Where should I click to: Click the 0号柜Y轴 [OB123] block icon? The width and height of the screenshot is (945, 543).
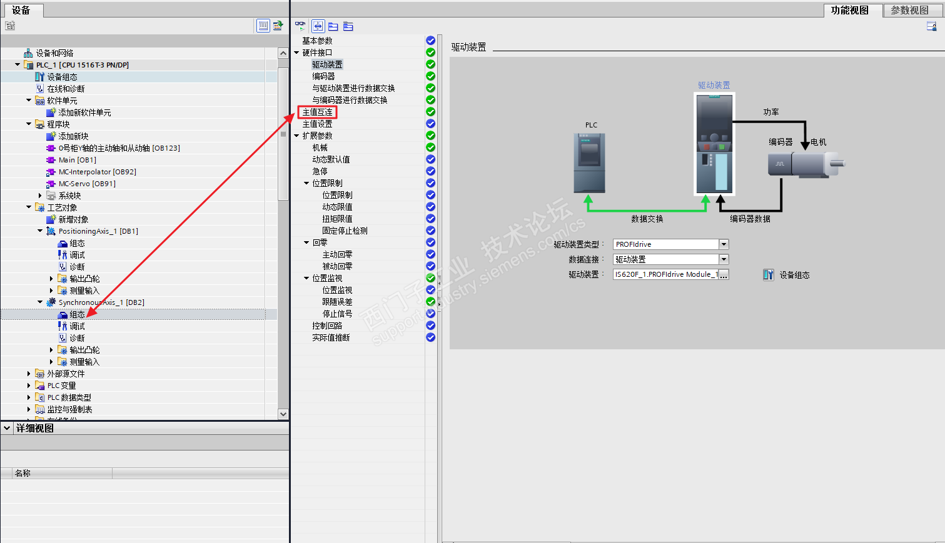(x=51, y=148)
